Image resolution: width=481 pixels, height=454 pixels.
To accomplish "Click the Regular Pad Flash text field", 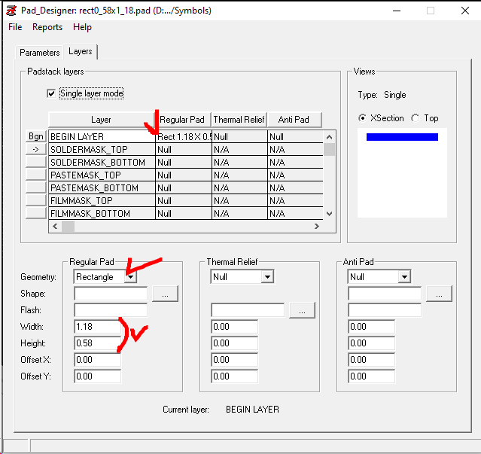I will coord(111,310).
